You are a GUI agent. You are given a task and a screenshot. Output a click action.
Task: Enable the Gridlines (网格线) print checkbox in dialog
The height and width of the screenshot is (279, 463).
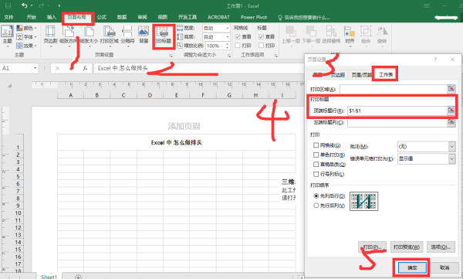tap(316, 145)
